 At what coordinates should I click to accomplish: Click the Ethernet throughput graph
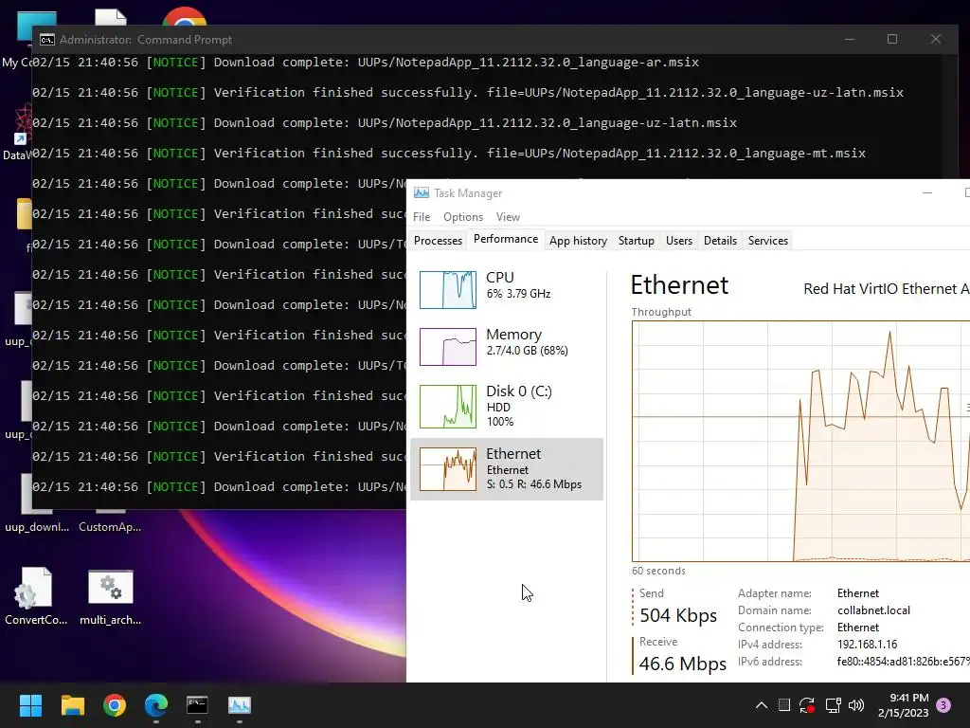click(x=800, y=442)
